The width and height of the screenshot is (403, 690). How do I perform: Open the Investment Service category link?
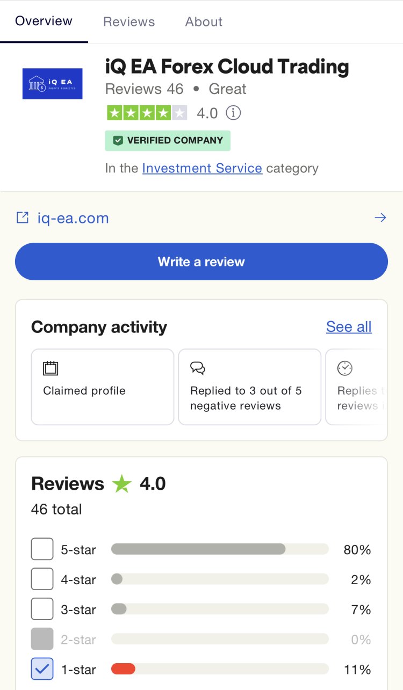(202, 169)
